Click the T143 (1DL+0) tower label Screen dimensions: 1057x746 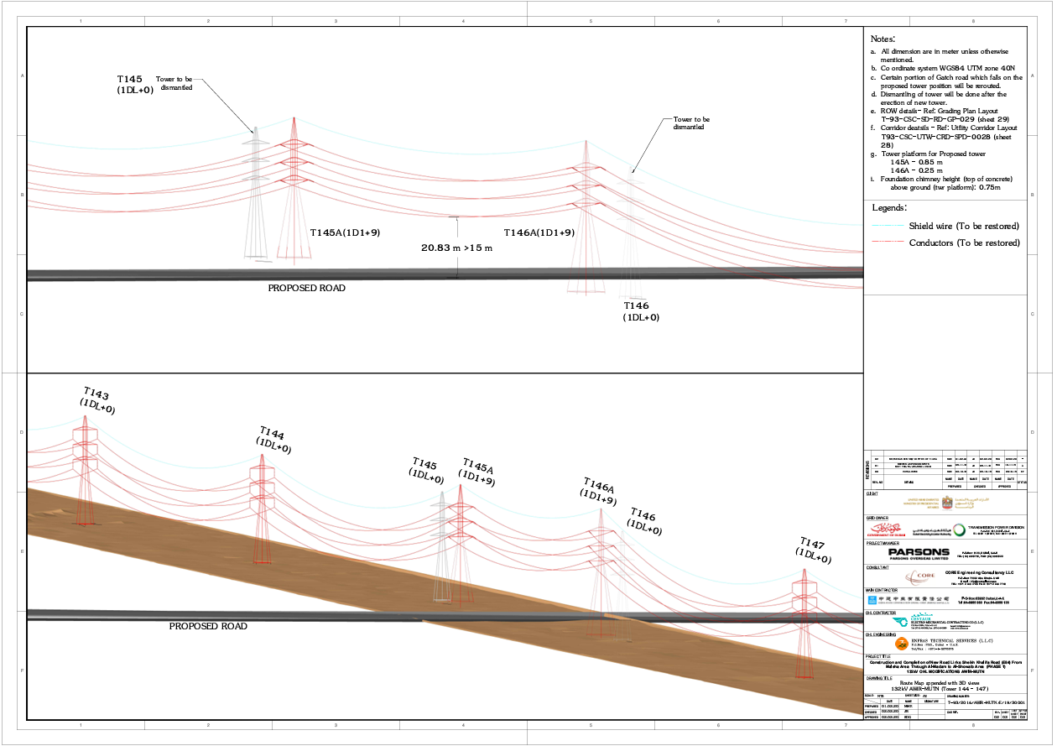pyautogui.click(x=98, y=400)
